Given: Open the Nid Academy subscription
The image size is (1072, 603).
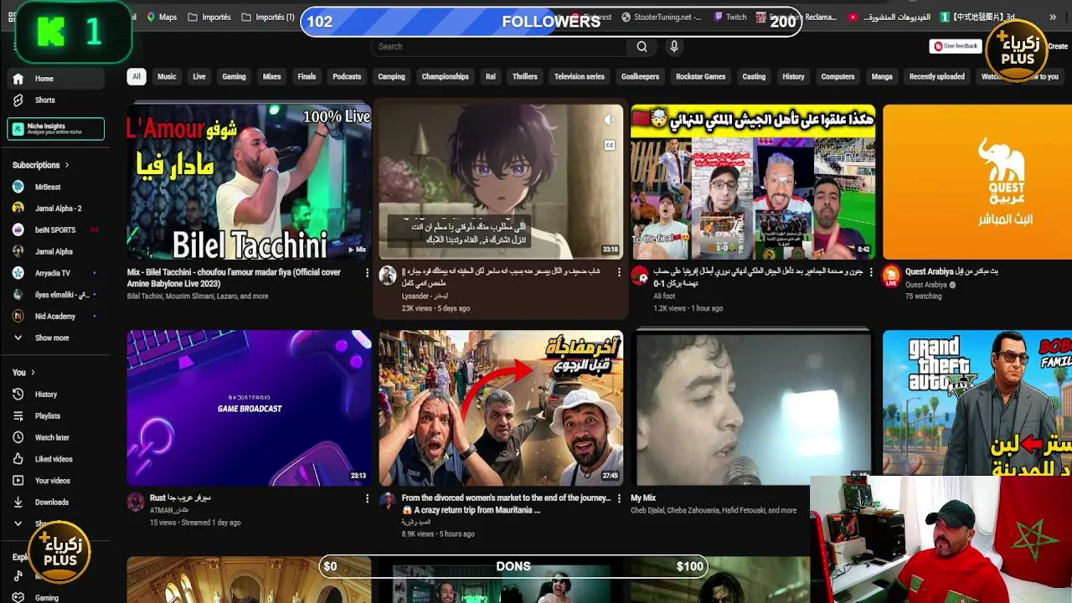Looking at the screenshot, I should point(55,317).
